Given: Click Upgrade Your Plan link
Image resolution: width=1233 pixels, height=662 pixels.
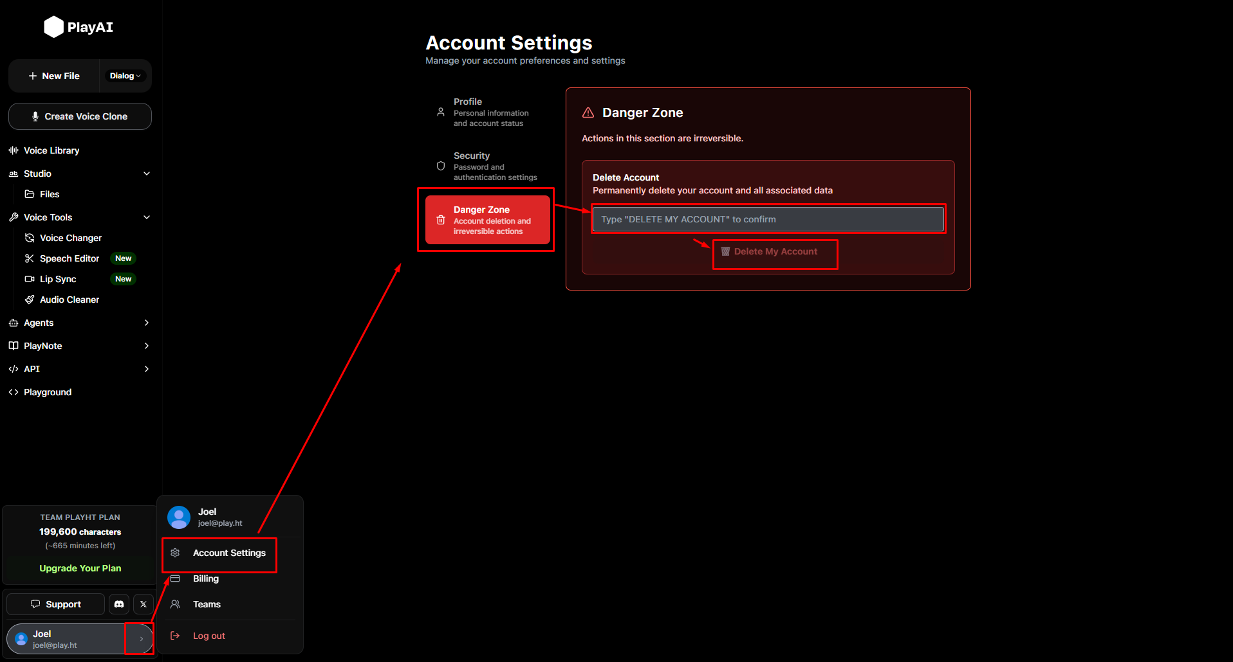Looking at the screenshot, I should 80,568.
